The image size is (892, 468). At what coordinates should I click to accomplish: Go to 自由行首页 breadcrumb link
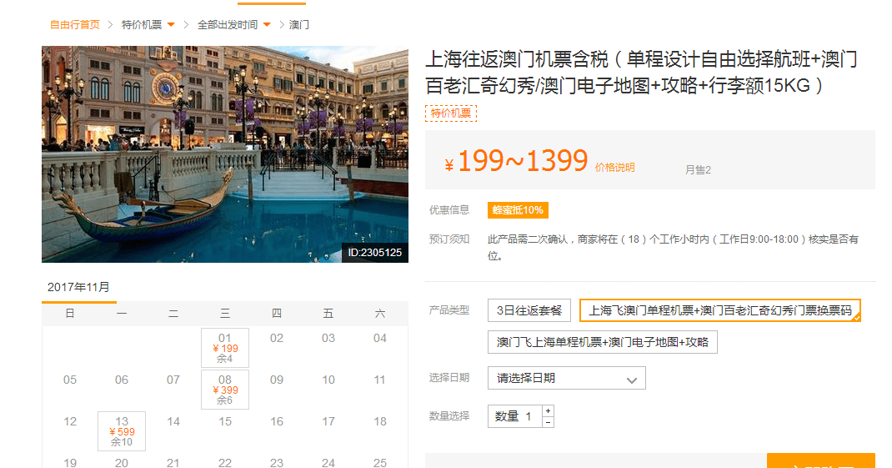pos(75,24)
